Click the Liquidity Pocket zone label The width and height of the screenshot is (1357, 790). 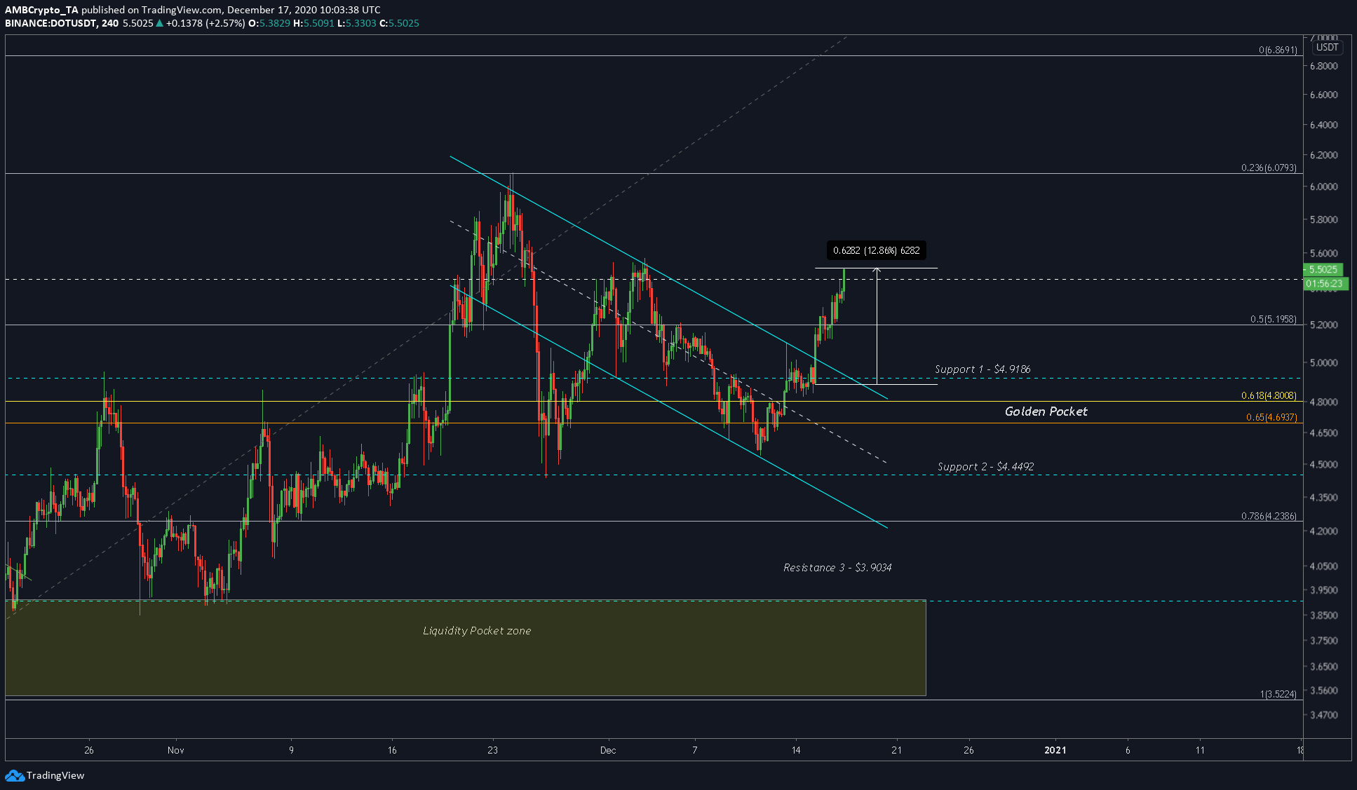tap(477, 631)
